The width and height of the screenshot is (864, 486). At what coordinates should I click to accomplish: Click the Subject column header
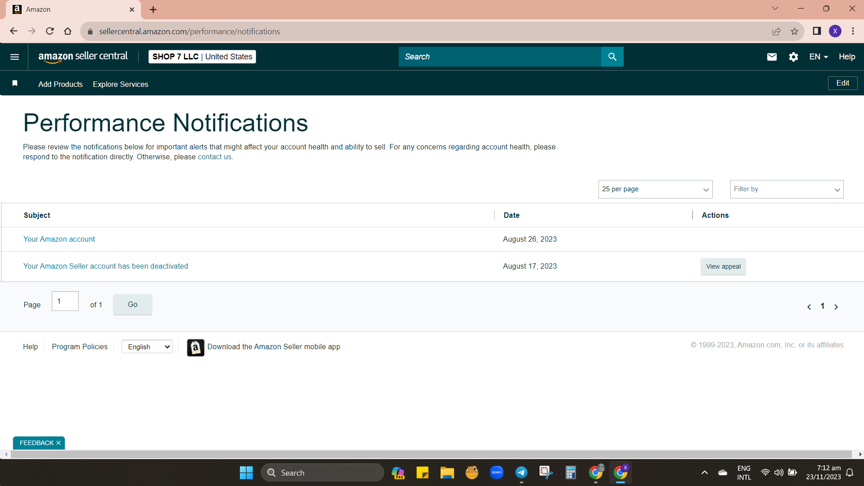37,216
